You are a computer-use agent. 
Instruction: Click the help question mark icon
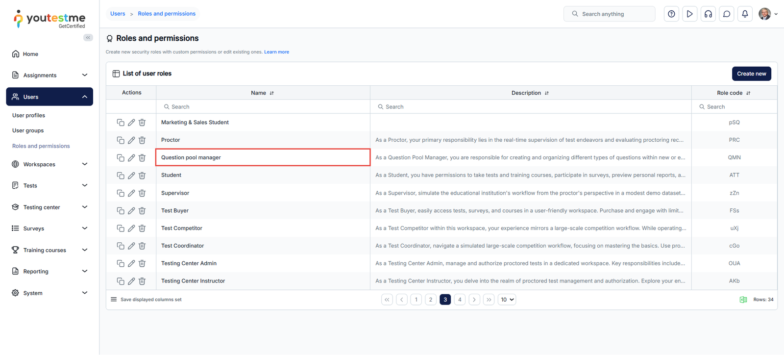(x=671, y=14)
